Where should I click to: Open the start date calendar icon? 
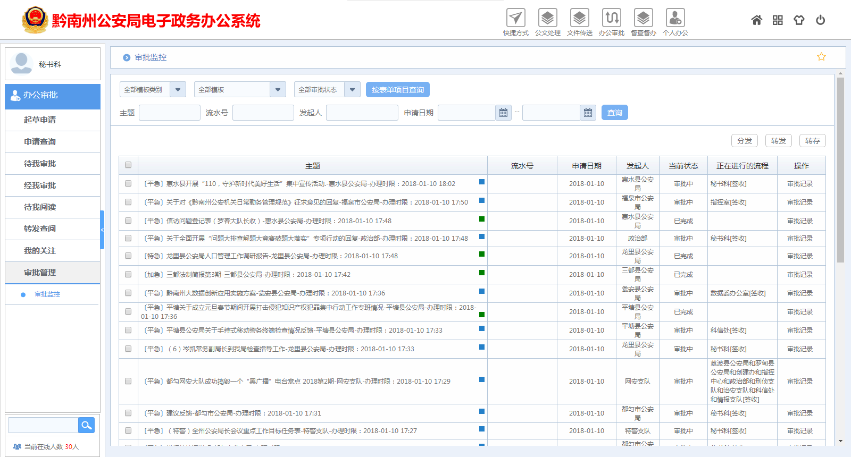(x=503, y=113)
